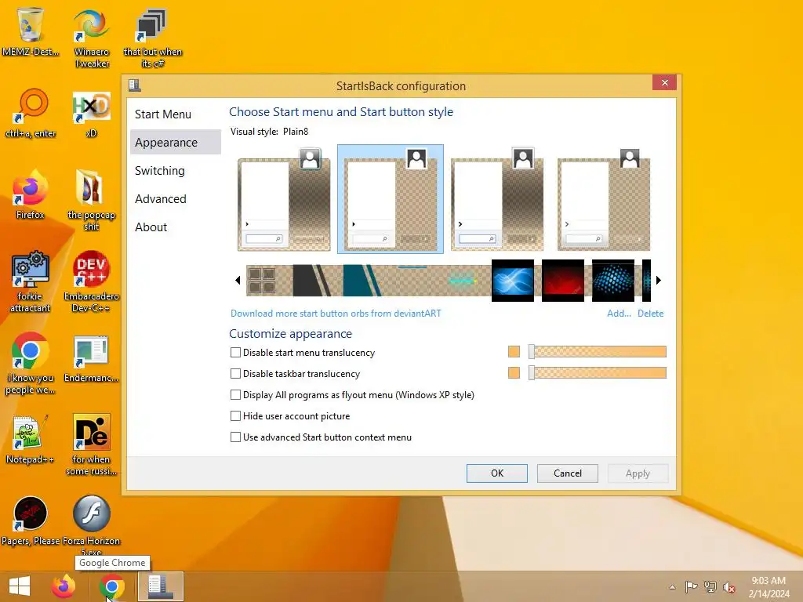
Task: Select the 'i know you people we...' Chrome shortcut
Action: [31, 364]
